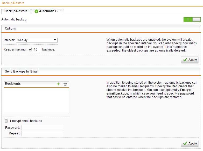The image size is (203, 151).
Task: Click the orange Backup/Restore page title
Action: [13, 3]
